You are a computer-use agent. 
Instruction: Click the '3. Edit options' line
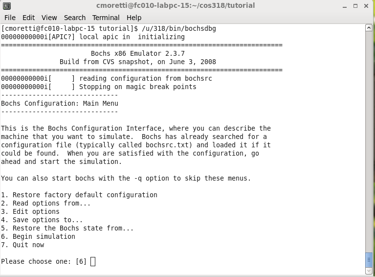point(30,211)
